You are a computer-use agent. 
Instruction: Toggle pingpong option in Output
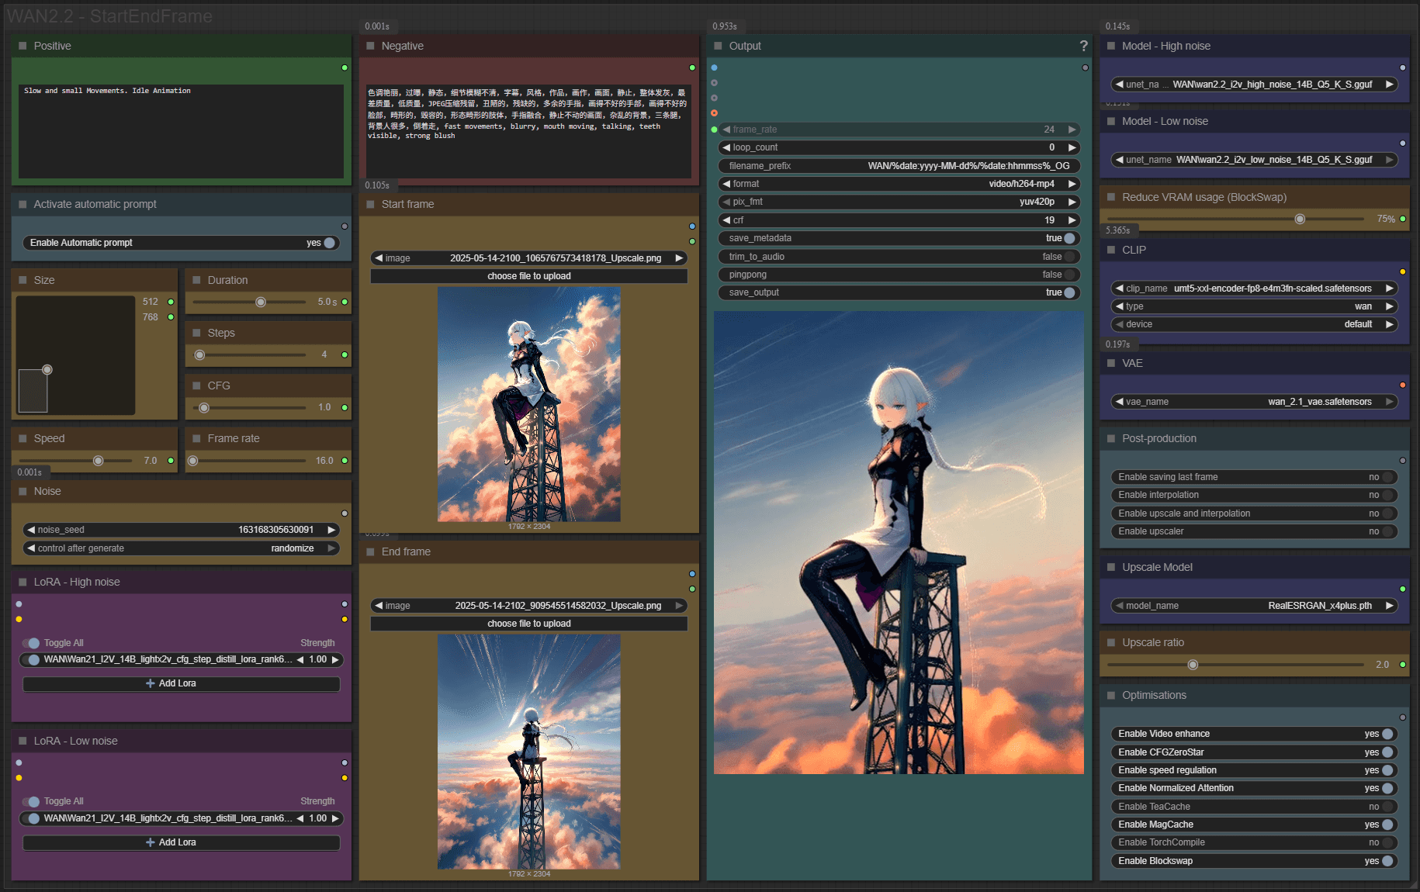(x=899, y=275)
